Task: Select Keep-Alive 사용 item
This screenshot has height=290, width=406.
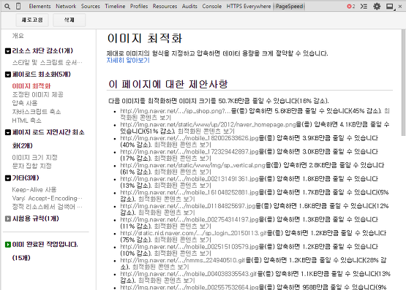Action: (x=34, y=189)
